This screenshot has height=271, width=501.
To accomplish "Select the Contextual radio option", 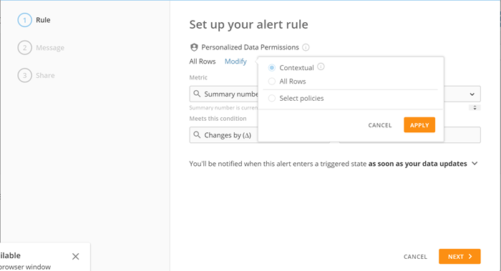I will click(271, 68).
